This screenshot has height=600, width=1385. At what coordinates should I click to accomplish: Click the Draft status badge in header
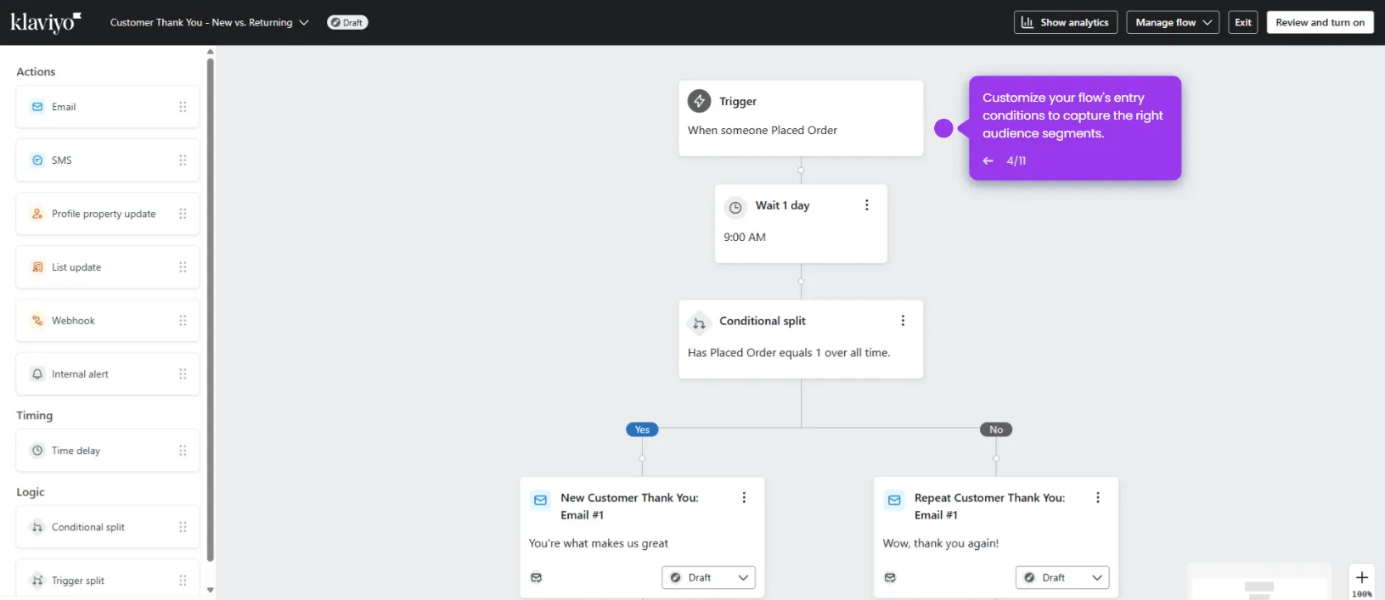pos(347,23)
